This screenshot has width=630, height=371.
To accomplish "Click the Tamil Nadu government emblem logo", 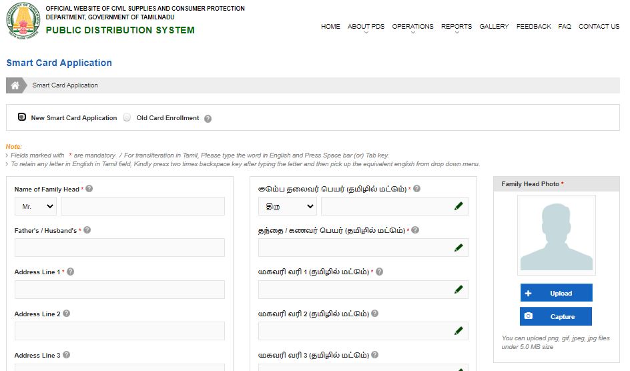I will click(23, 21).
